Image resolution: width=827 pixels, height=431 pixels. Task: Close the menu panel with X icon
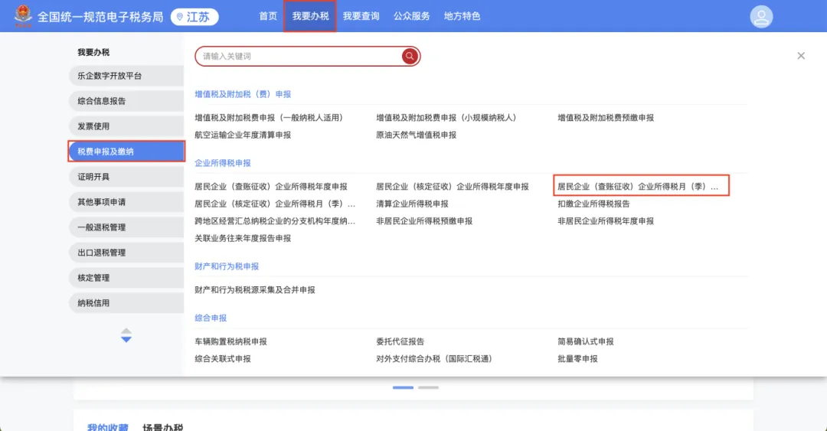point(801,56)
